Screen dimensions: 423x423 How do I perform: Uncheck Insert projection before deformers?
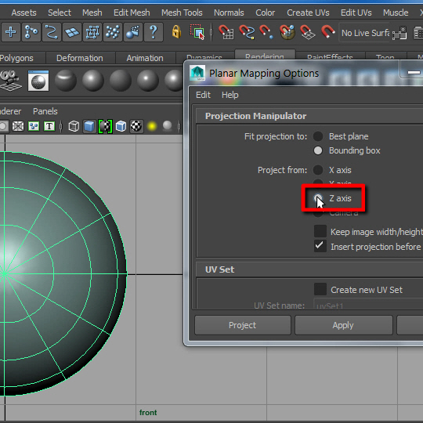point(320,246)
